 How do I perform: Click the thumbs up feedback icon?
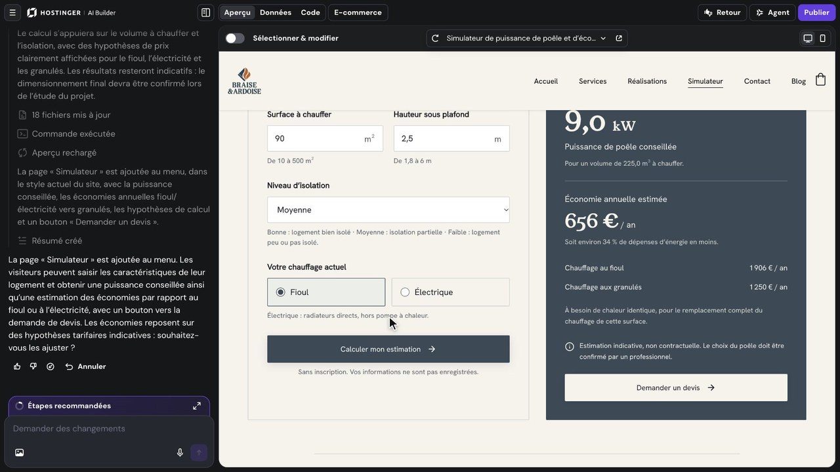point(17,366)
